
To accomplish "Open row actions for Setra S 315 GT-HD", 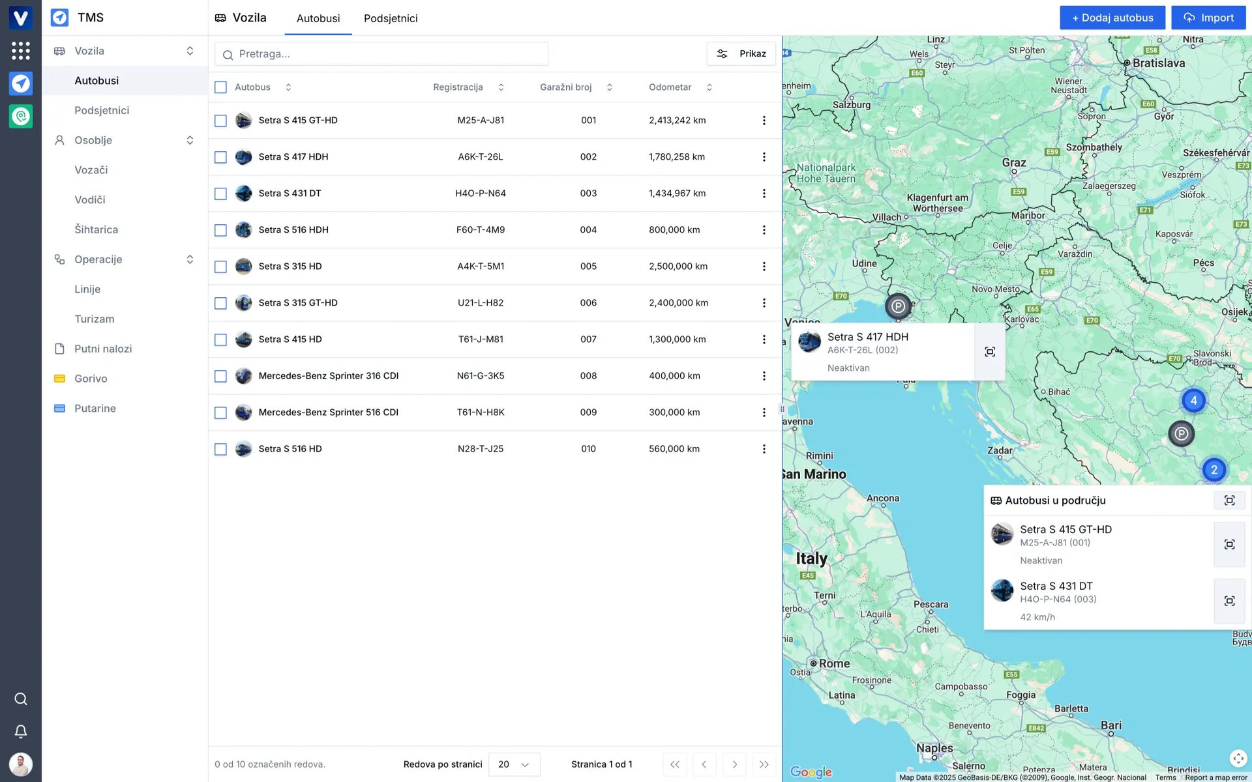I will coord(764,303).
